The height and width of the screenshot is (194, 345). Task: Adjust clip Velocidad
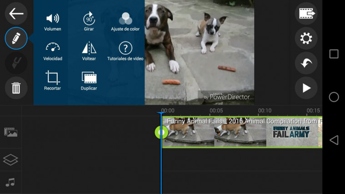[x=53, y=52]
